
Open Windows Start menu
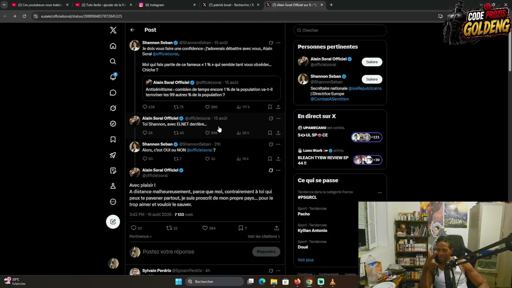pos(178,282)
